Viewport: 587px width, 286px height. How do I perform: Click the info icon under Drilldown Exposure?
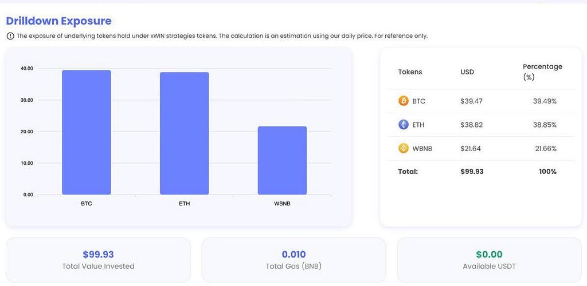pyautogui.click(x=10, y=36)
